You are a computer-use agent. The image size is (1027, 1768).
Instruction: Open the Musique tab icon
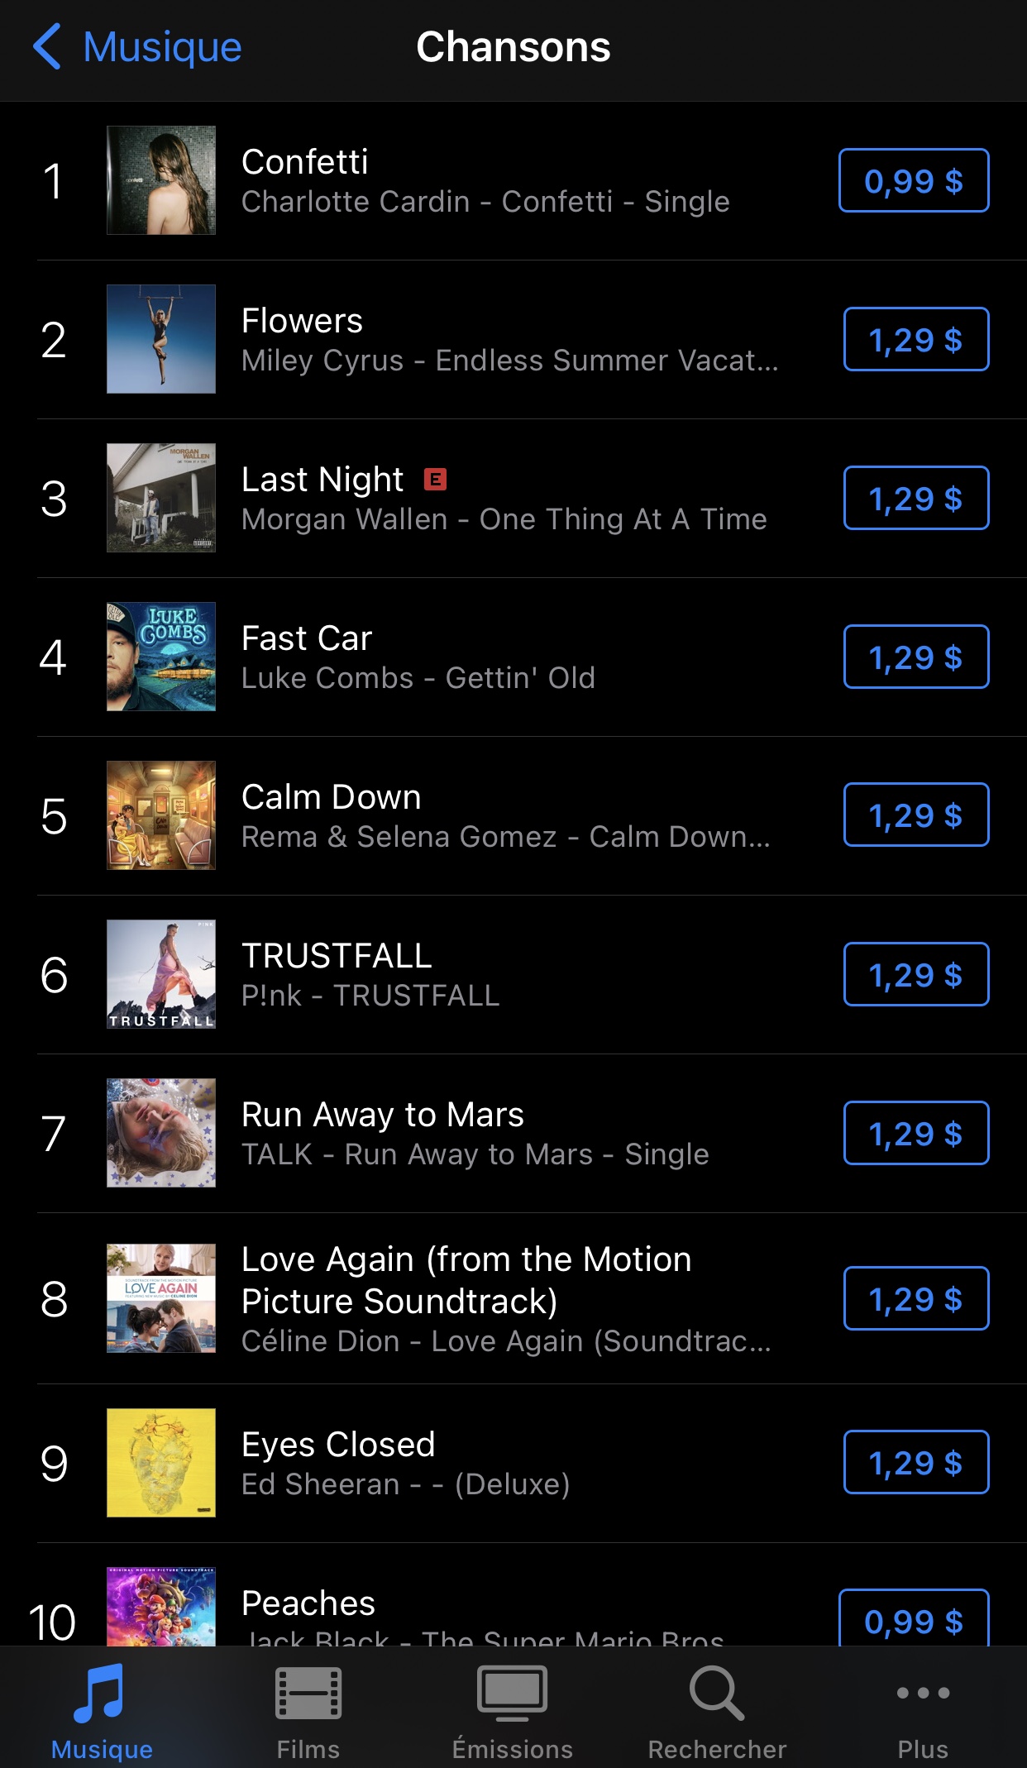tap(101, 1694)
